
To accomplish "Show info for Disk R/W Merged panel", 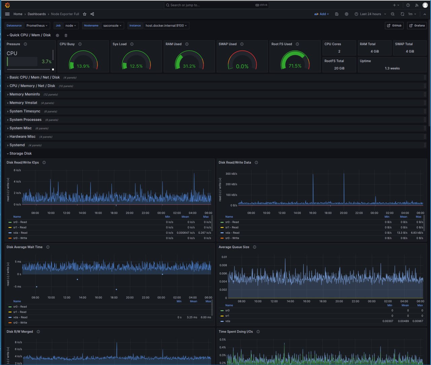I will 38,332.
